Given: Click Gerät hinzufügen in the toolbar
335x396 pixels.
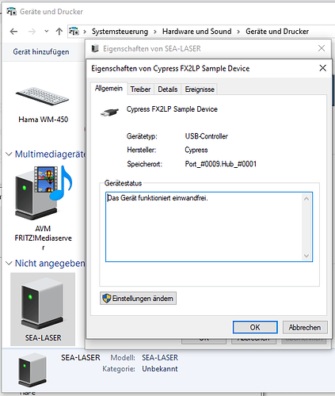Looking at the screenshot, I should (41, 51).
